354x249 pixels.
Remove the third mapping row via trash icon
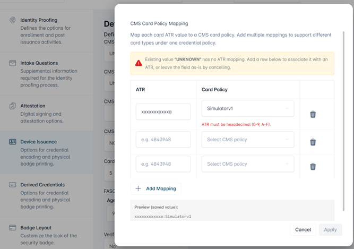click(x=313, y=166)
